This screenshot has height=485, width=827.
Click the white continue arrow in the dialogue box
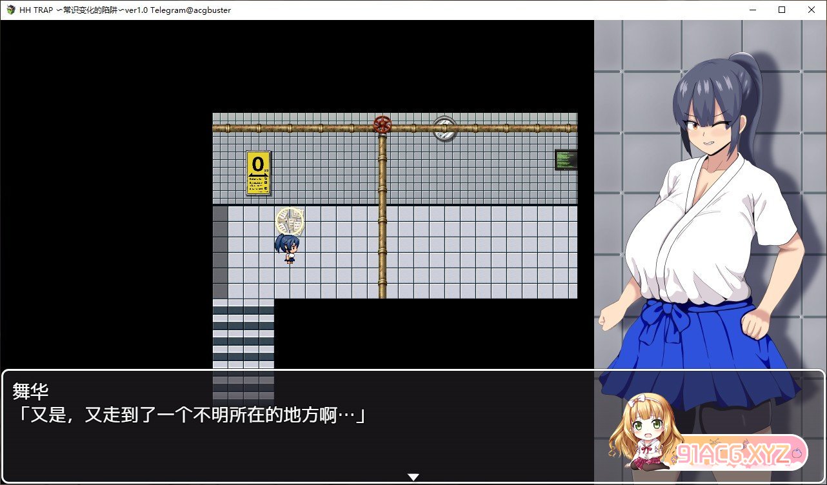[413, 477]
